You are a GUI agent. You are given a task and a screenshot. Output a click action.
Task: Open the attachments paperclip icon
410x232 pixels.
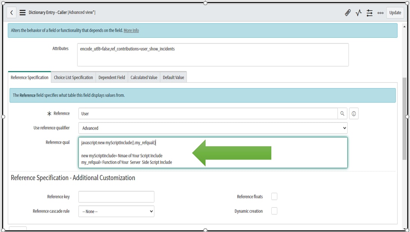tap(347, 12)
